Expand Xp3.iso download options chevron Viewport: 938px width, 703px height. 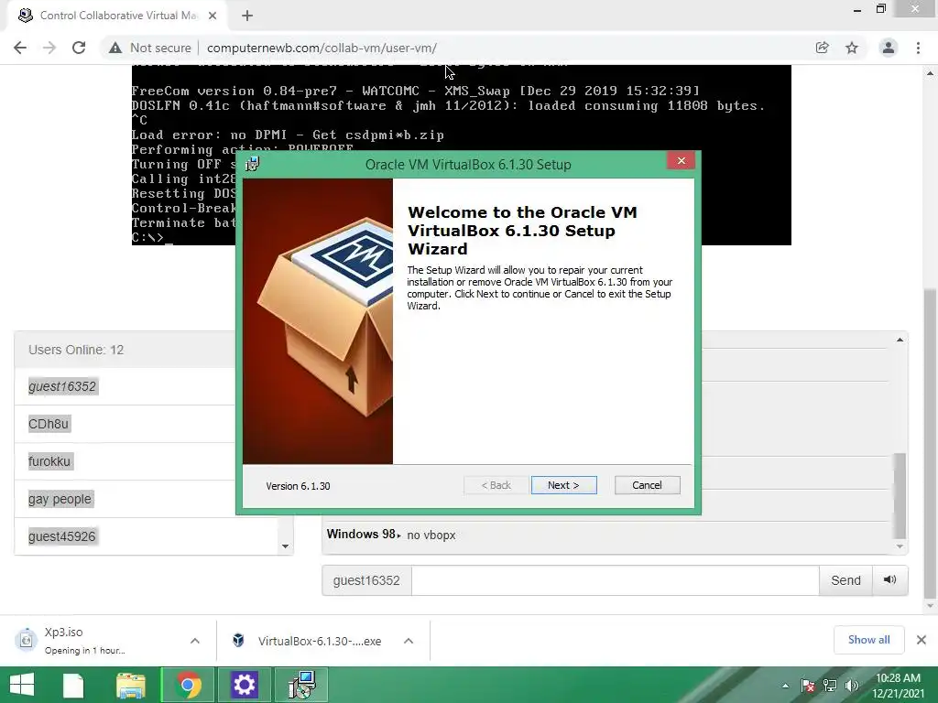[195, 641]
